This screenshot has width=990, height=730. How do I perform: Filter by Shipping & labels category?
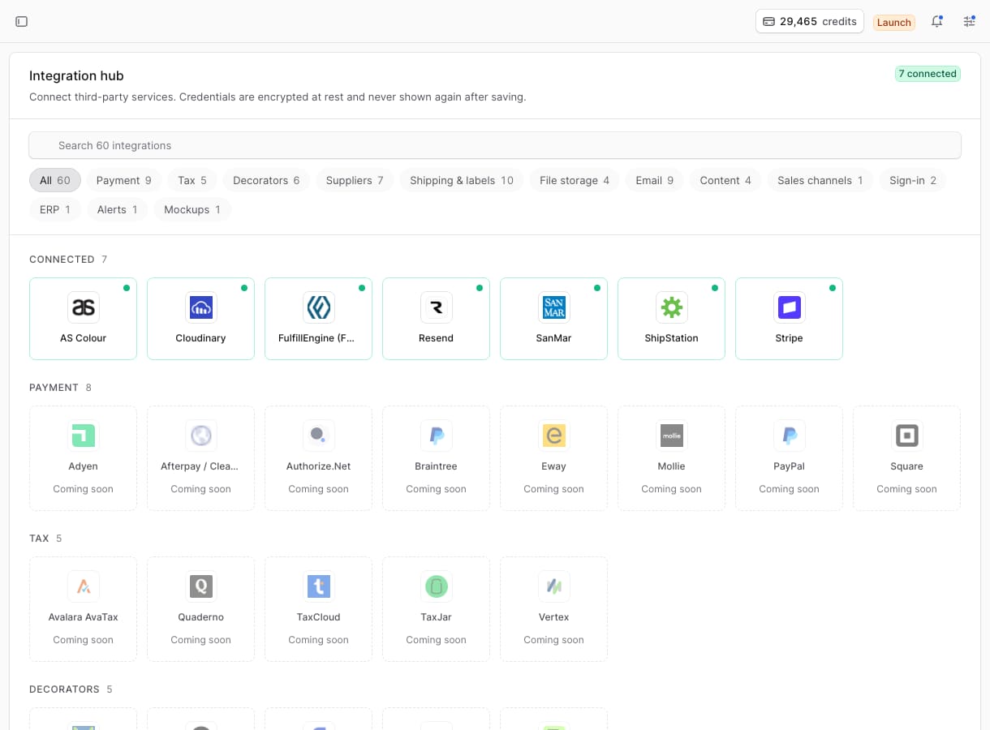[x=462, y=180]
